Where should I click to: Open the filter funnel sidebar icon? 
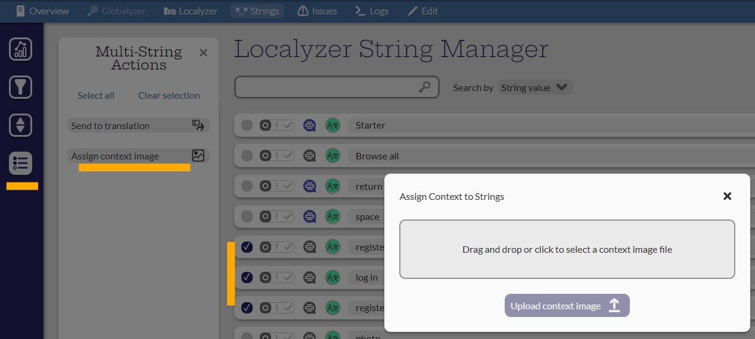point(21,87)
